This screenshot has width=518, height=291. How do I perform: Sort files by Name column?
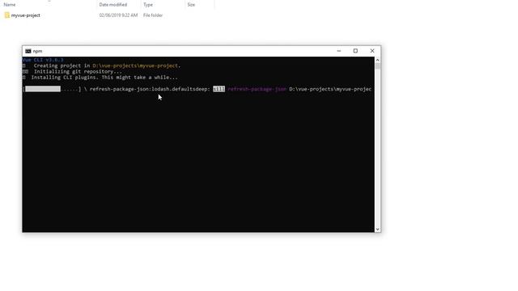coord(10,5)
